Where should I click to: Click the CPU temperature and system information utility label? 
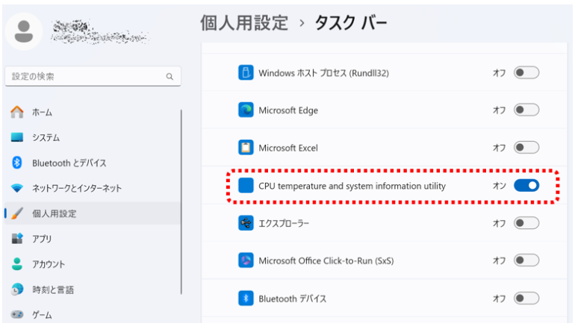352,186
